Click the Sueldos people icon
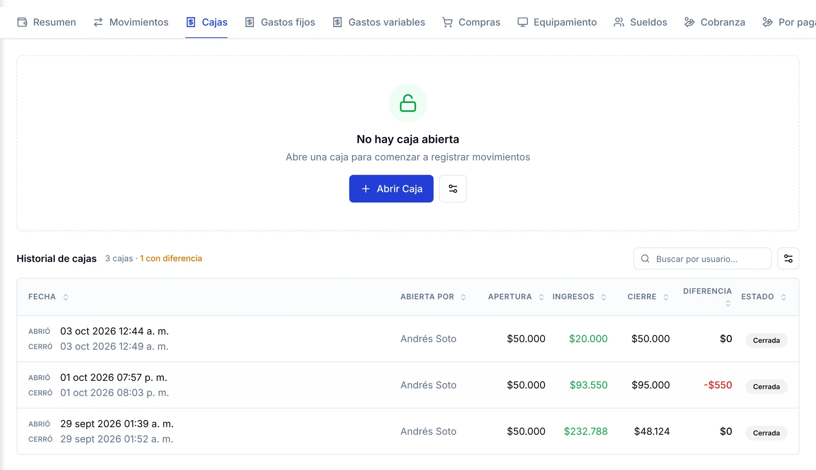The width and height of the screenshot is (816, 470). pos(619,22)
